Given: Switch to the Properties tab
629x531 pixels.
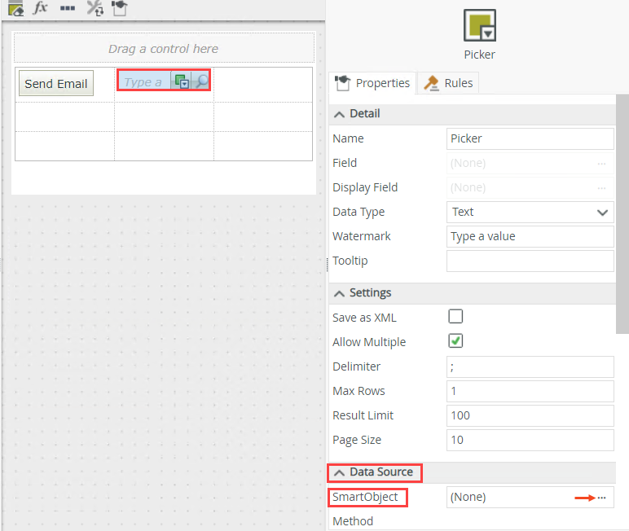Looking at the screenshot, I should 372,83.
